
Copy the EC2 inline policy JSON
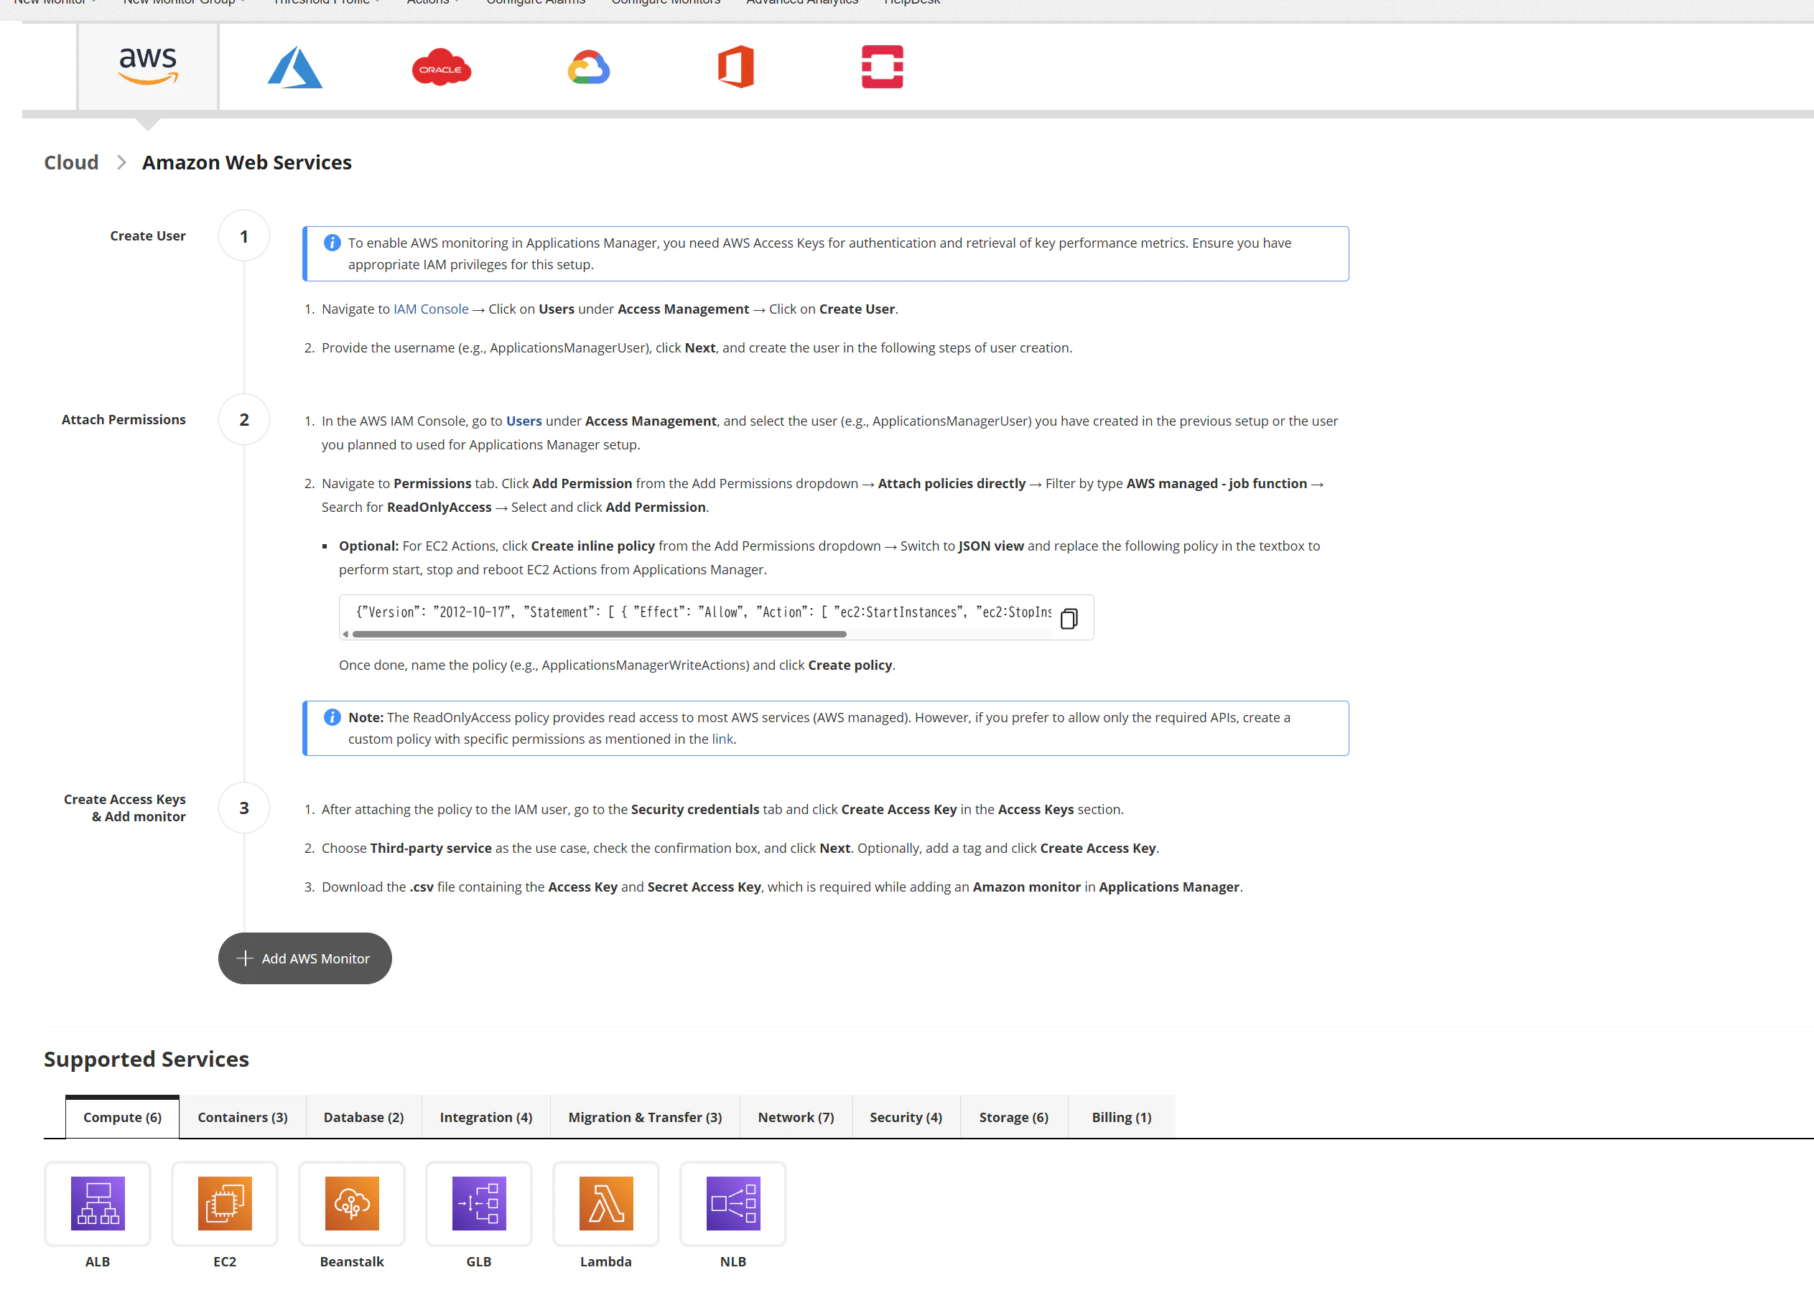click(x=1069, y=619)
